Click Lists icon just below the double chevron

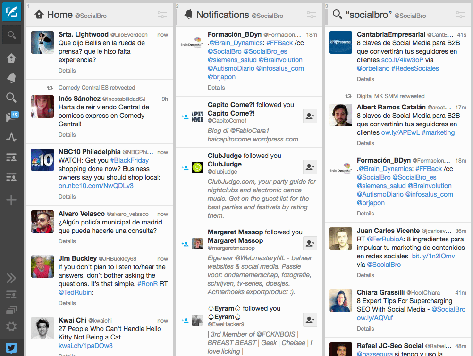11,294
